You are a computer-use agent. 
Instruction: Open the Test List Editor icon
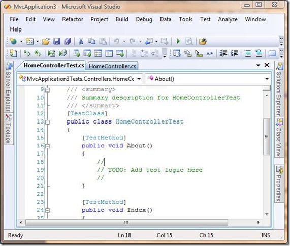click(x=77, y=54)
